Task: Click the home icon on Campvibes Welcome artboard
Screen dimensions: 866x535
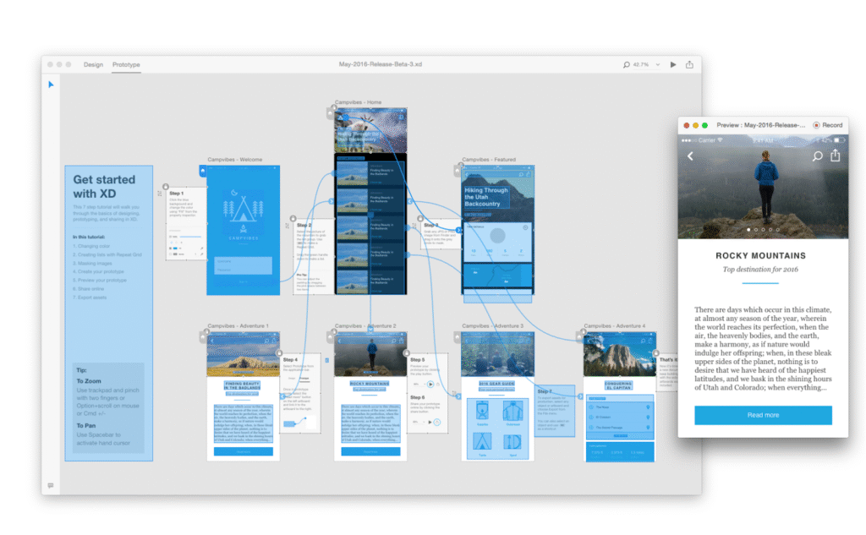Action: tap(203, 172)
